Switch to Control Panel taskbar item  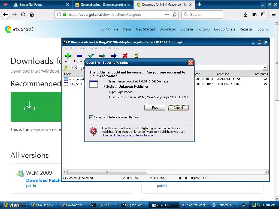(x=194, y=205)
